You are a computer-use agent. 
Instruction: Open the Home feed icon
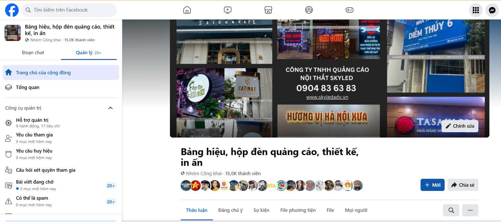187,10
